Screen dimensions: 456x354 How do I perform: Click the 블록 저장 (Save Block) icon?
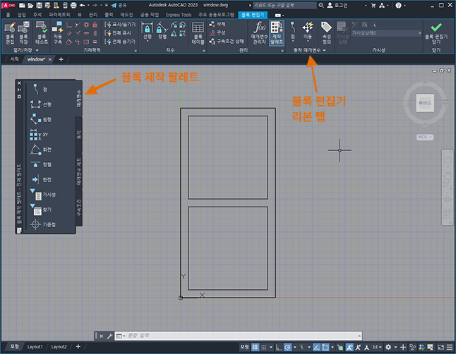tap(23, 33)
